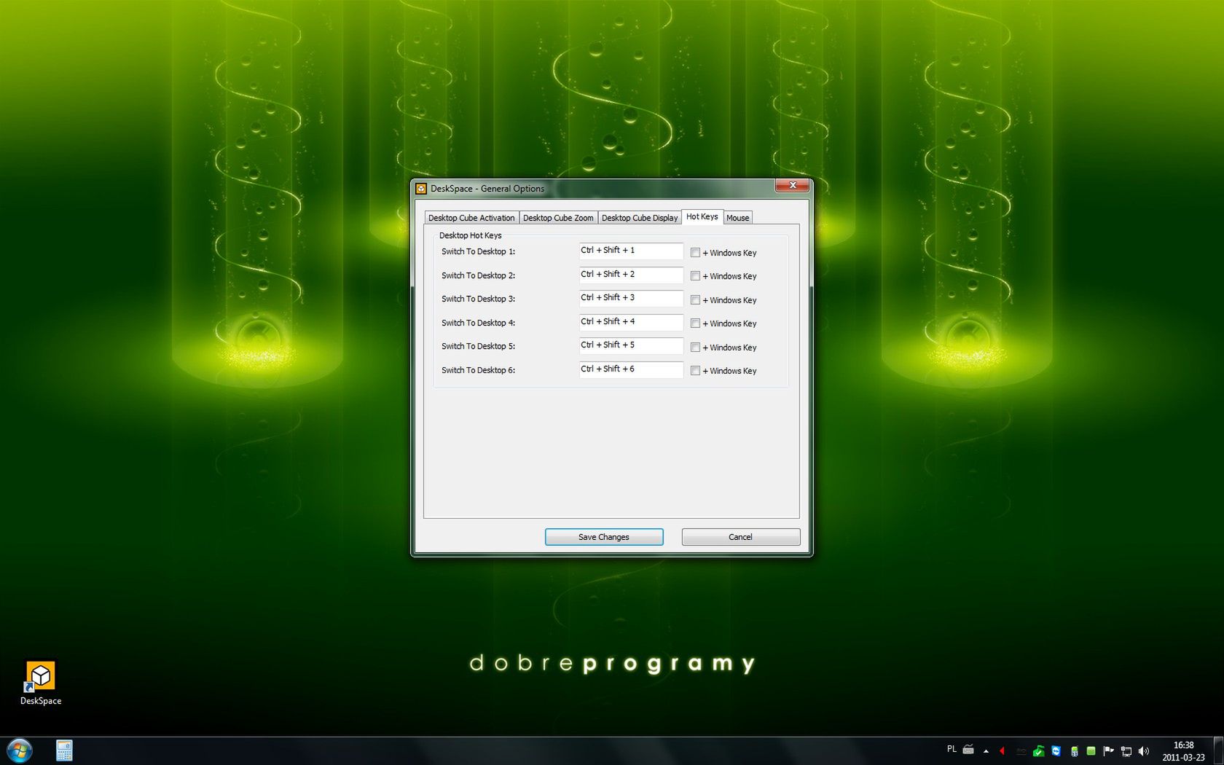Click the red arrow tray icon
The image size is (1224, 765).
(1003, 751)
